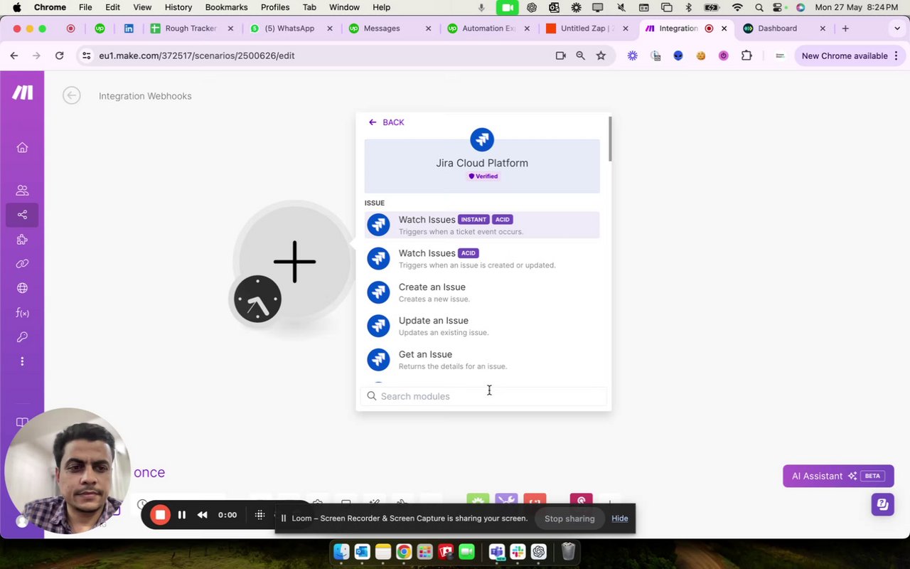
Task: Open the Chrome extensions puzzle icon
Action: 746,55
